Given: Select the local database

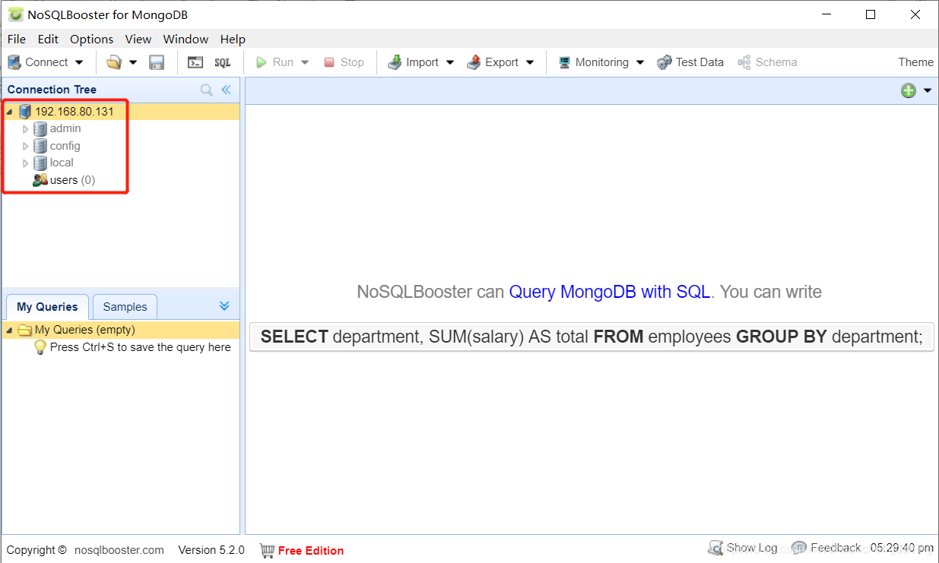Looking at the screenshot, I should [x=62, y=163].
